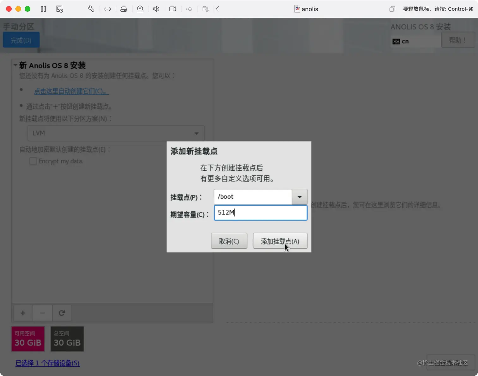Open virtual machine settings wrench icon
This screenshot has width=478, height=376.
[91, 9]
